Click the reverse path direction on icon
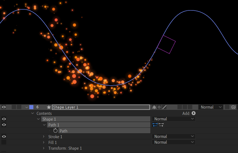The image size is (238, 153). (155, 125)
